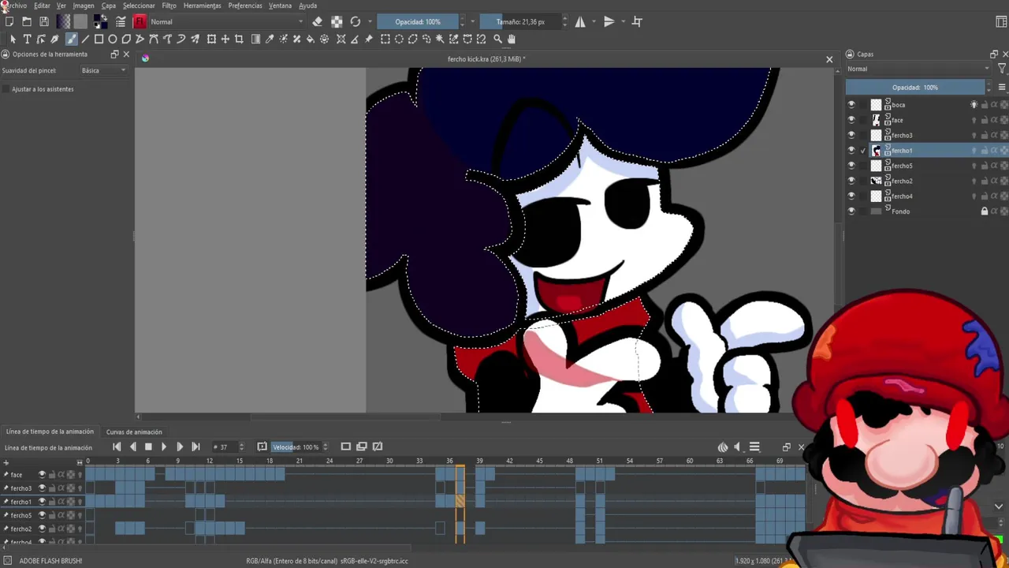Select the rectangular selection tool
Viewport: 1009px width, 568px height.
(x=385, y=39)
